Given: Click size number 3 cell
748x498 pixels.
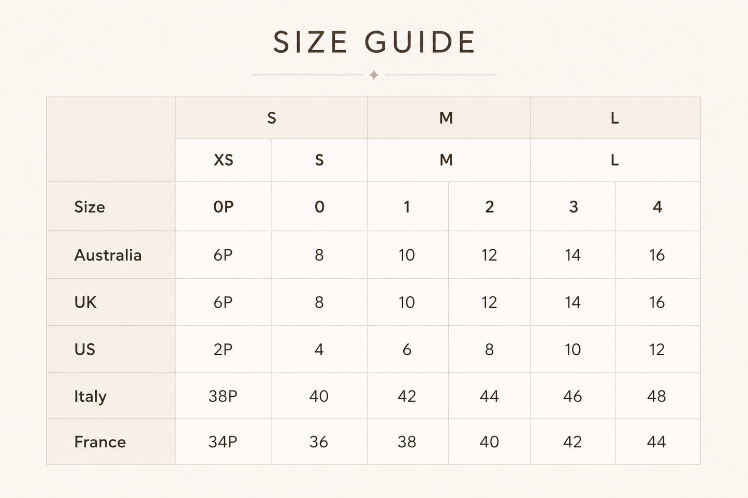Looking at the screenshot, I should [x=573, y=207].
